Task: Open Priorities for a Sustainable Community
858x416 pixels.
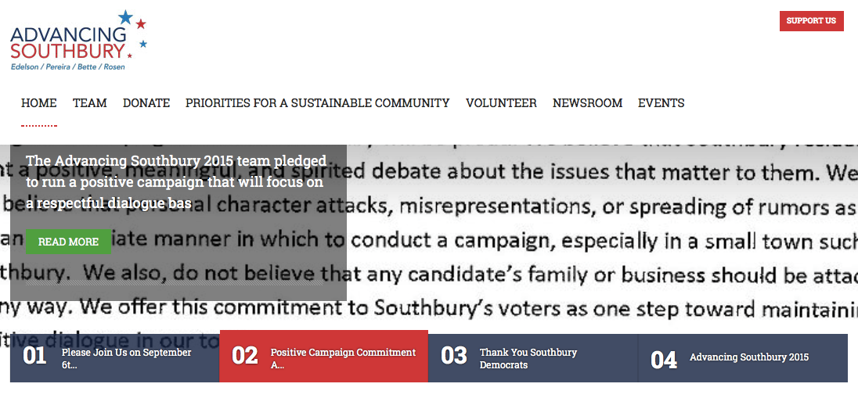Action: [317, 103]
